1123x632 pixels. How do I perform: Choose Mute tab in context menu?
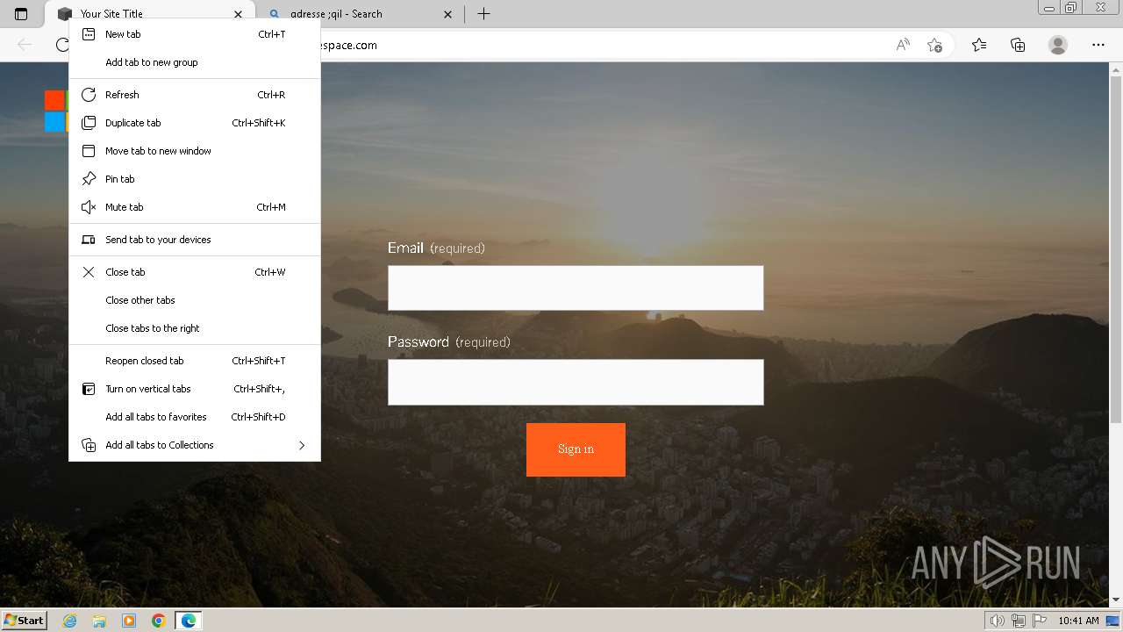(x=195, y=207)
